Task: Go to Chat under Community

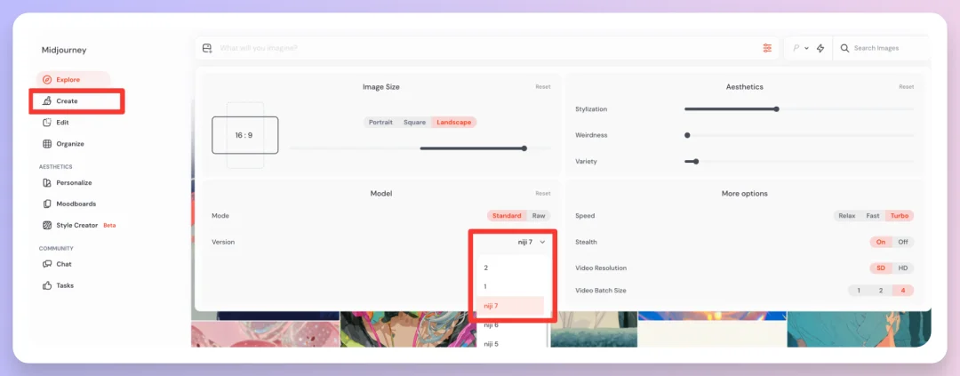Action: [63, 264]
